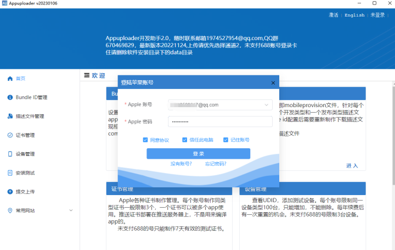Click the home icon beside 首页

[10, 79]
